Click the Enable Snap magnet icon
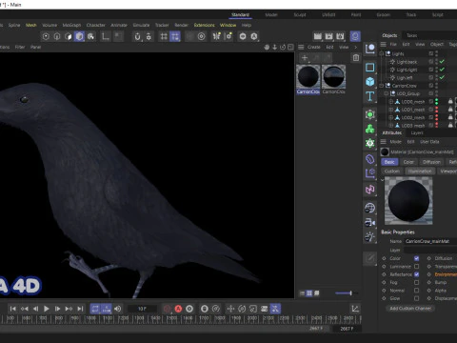The height and width of the screenshot is (343, 457). [137, 36]
